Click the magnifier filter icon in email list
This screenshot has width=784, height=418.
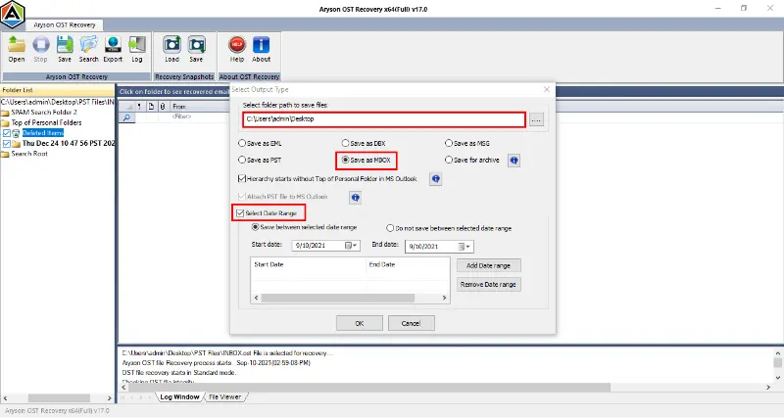[127, 117]
